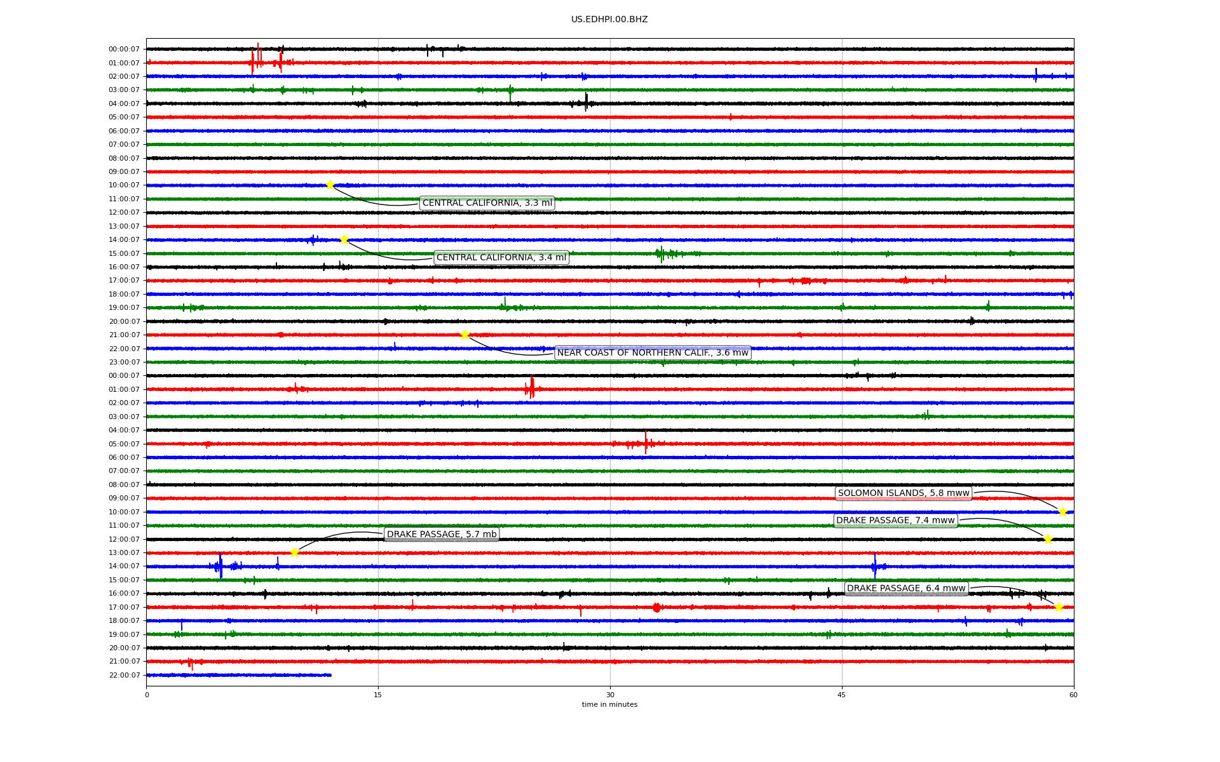This screenshot has height=762, width=1220.
Task: Click the plot title US.EDHPI.00.BHZ
Action: coord(609,20)
